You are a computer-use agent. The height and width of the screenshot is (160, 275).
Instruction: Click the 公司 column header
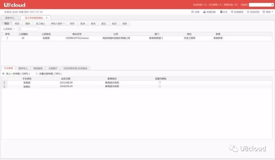tap(116, 34)
